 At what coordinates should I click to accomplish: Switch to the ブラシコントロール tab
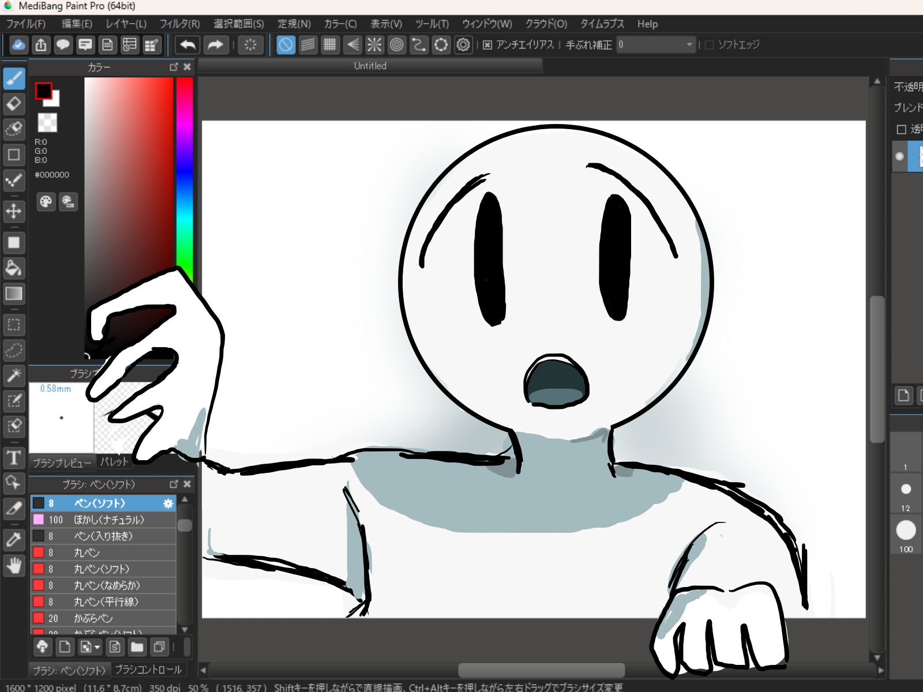[x=148, y=670]
